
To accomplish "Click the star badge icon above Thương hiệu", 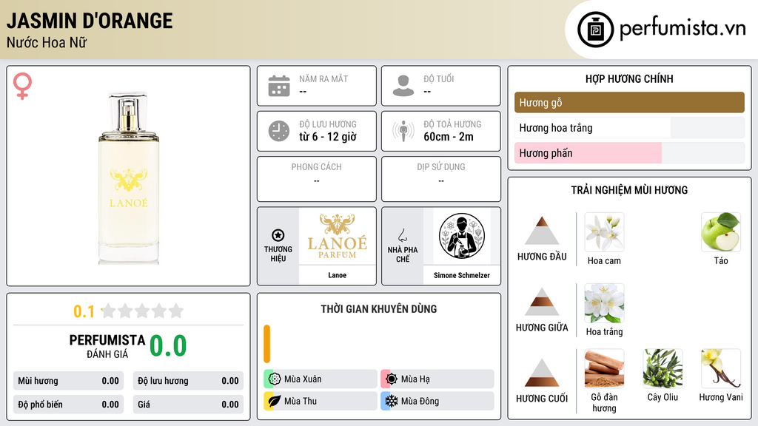I will coord(278,235).
